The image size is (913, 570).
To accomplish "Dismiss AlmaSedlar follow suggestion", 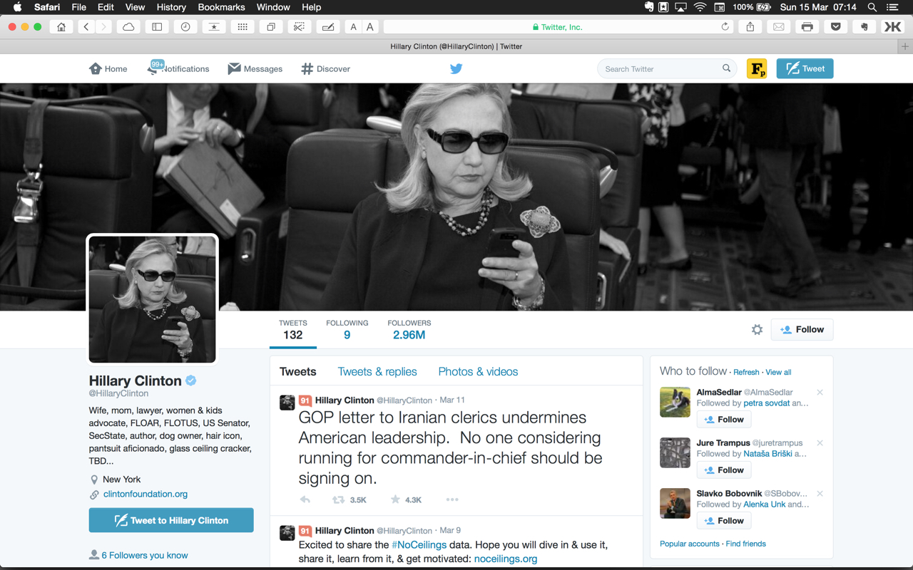I will [x=820, y=393].
